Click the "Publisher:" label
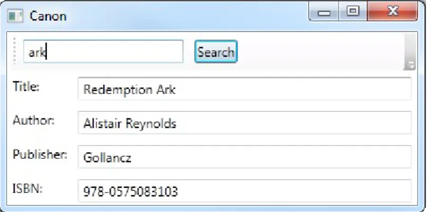 point(40,155)
